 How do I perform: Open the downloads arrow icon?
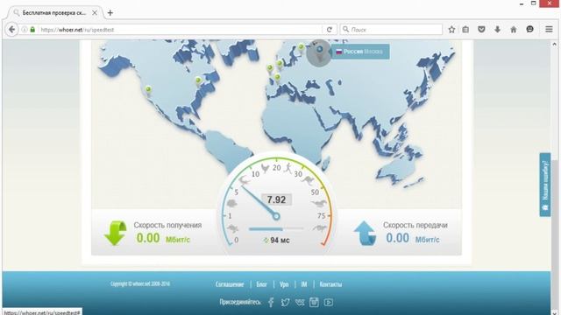click(x=497, y=30)
